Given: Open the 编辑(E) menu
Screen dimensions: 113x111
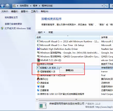Looking at the screenshot, I should (14, 11).
